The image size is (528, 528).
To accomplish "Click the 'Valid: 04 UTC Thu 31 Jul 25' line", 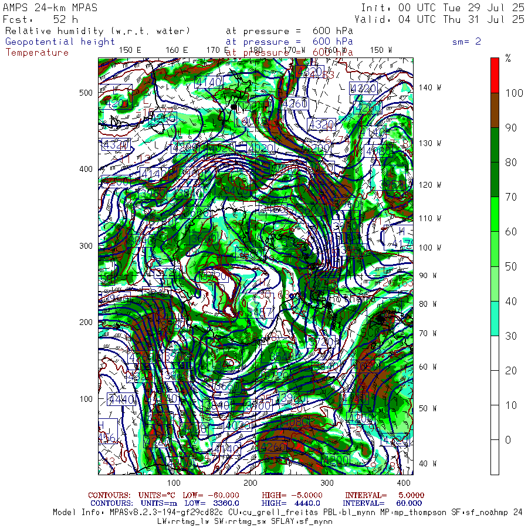I will click(439, 19).
